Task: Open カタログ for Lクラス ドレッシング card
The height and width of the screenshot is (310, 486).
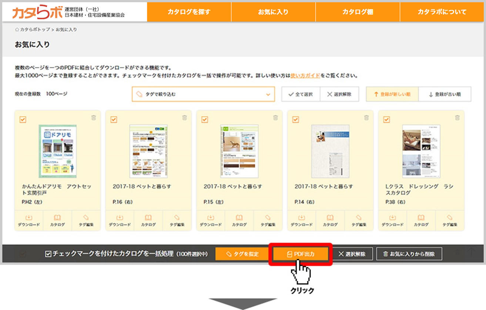Action: [421, 220]
